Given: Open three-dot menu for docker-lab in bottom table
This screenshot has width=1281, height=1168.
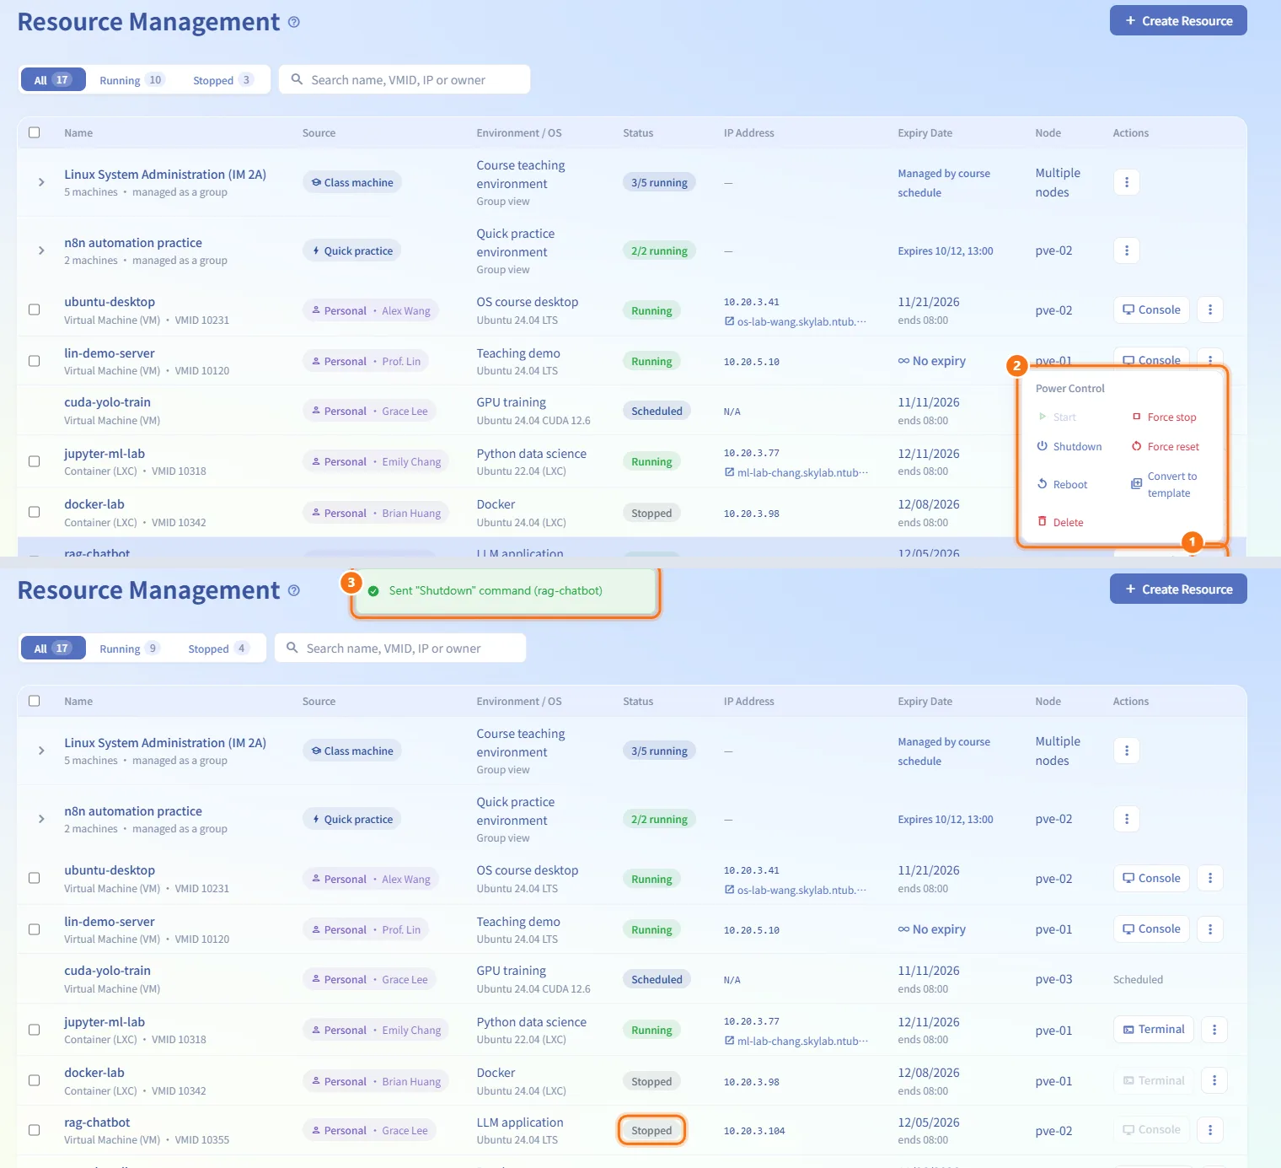Looking at the screenshot, I should pyautogui.click(x=1214, y=1080).
